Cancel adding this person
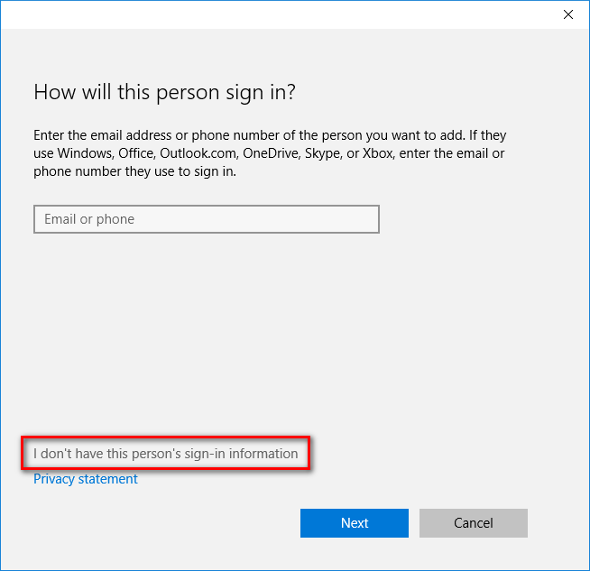 [x=474, y=523]
